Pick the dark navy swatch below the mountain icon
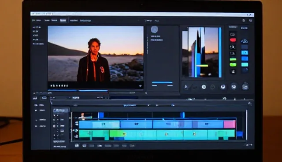This screenshot has width=282, height=162. click(x=245, y=47)
